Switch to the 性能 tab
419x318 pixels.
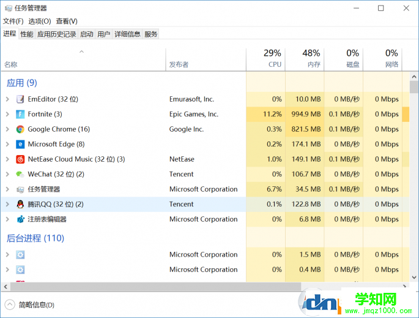pos(27,34)
